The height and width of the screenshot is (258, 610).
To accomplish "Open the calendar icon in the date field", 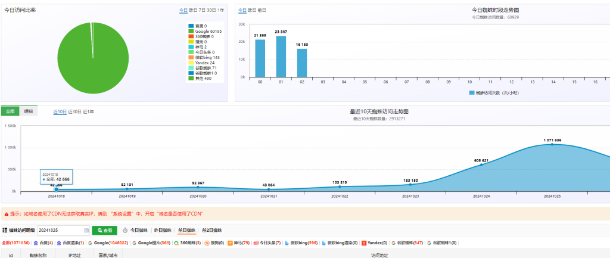I will (x=86, y=230).
